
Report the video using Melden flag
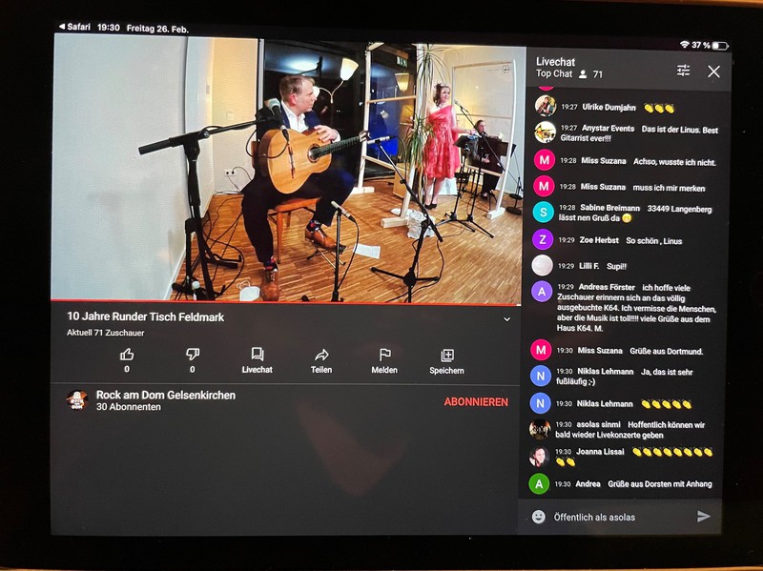384,361
